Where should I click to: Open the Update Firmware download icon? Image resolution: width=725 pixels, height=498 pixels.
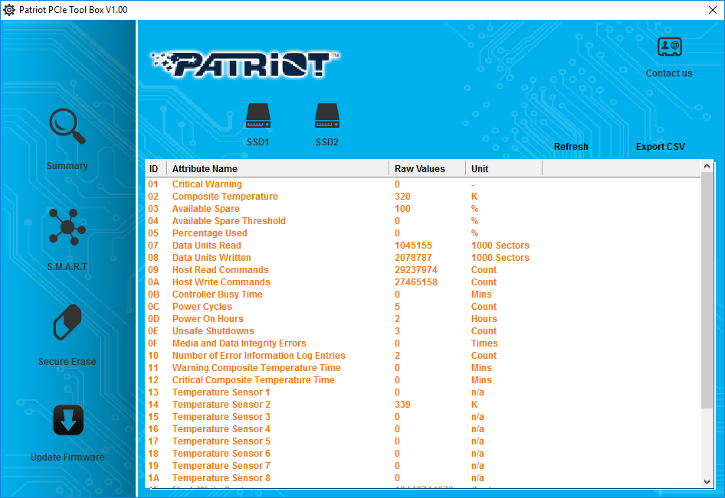pyautogui.click(x=68, y=420)
